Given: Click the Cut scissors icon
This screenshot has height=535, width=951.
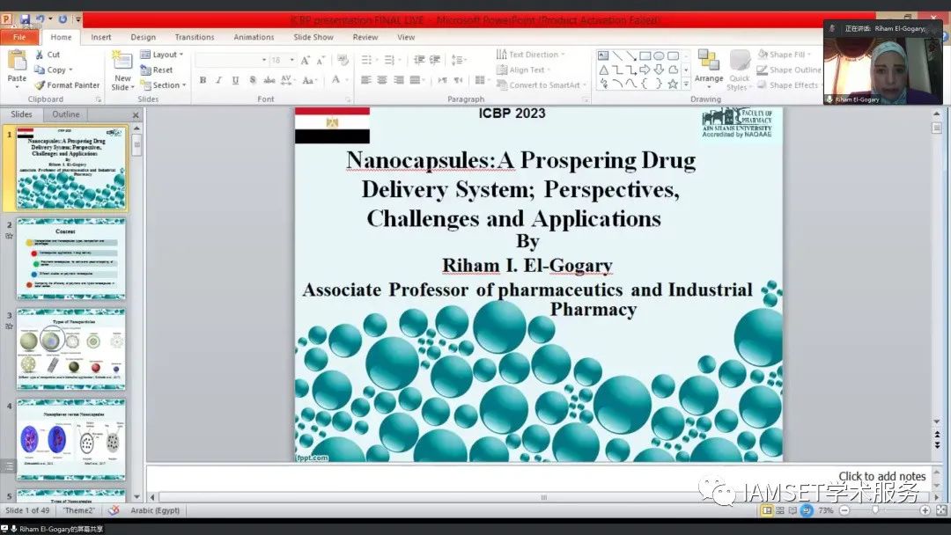Looking at the screenshot, I should pyautogui.click(x=41, y=55).
